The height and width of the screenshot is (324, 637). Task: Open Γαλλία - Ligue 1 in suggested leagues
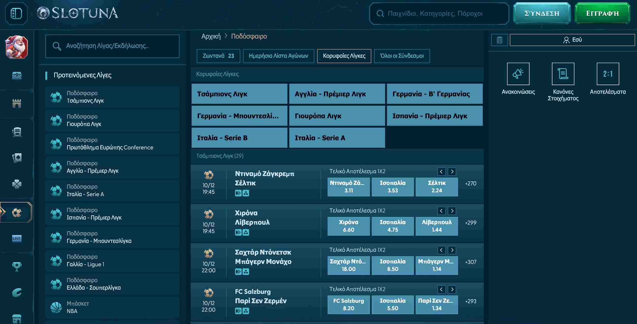[x=113, y=261]
